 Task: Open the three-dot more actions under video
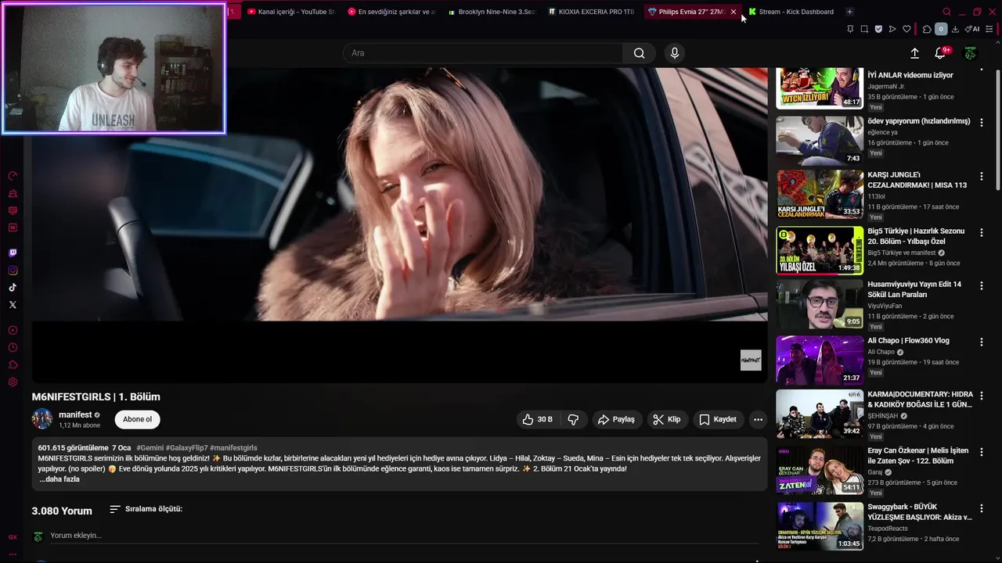[758, 420]
